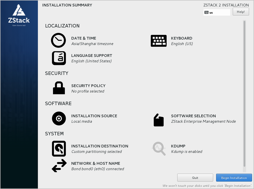The width and height of the screenshot is (254, 189).
Task: Open Keyboard settings via keyboard icon
Action: coord(158,41)
